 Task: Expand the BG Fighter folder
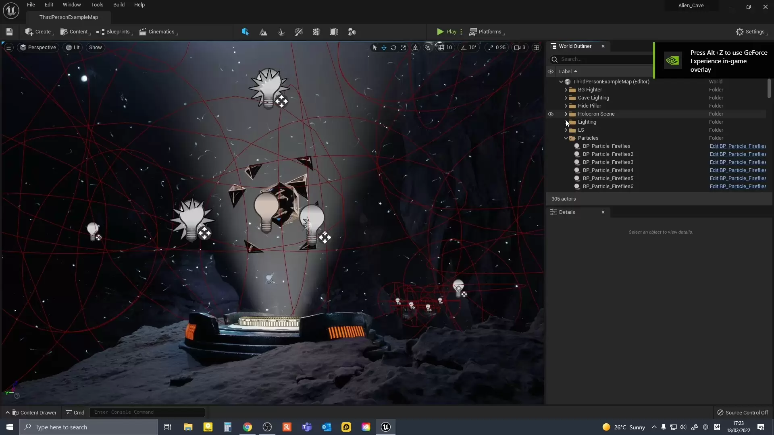[566, 90]
